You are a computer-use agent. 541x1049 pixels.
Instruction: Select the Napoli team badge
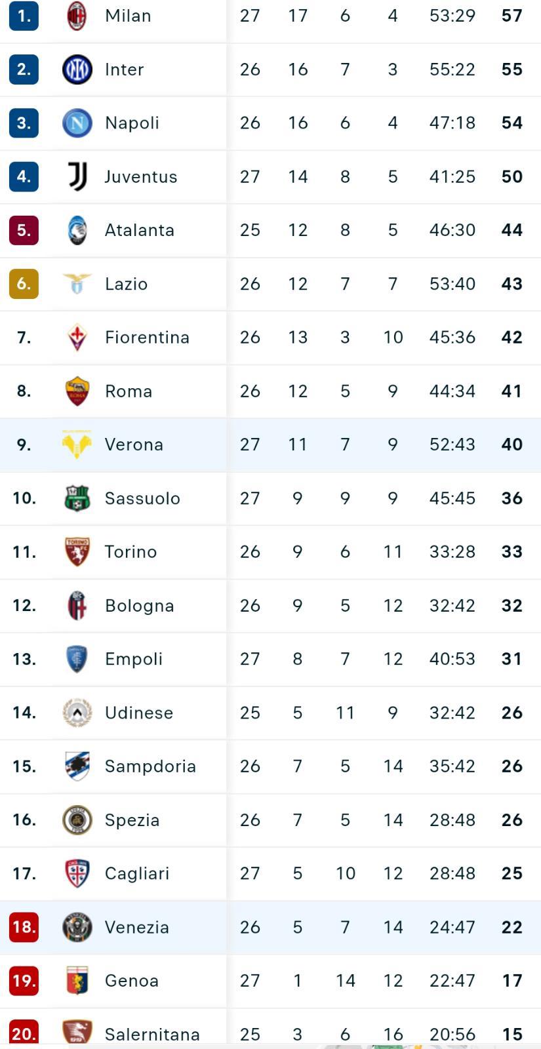(77, 123)
